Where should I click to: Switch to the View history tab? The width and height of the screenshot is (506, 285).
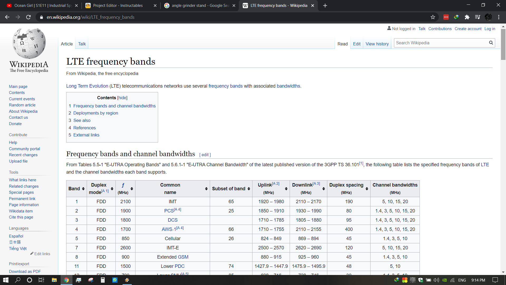click(377, 44)
